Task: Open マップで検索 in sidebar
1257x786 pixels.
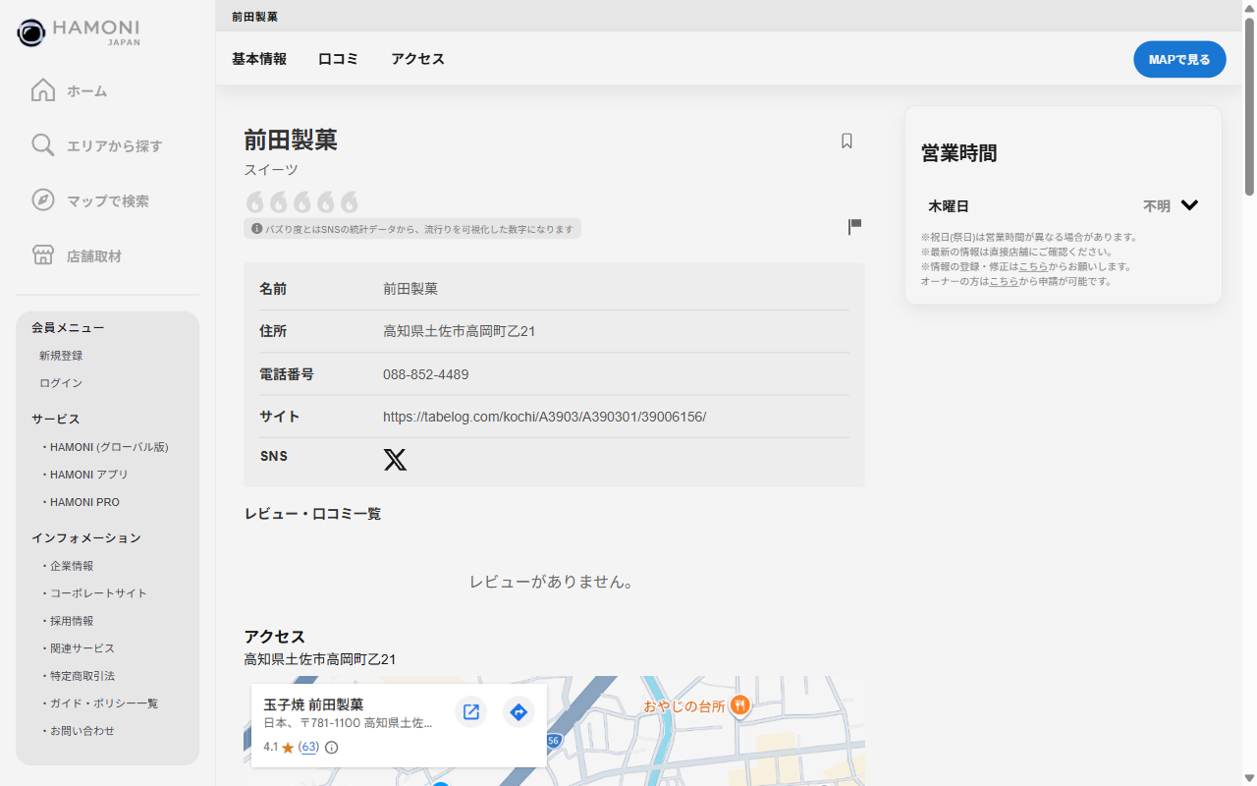Action: pos(108,201)
